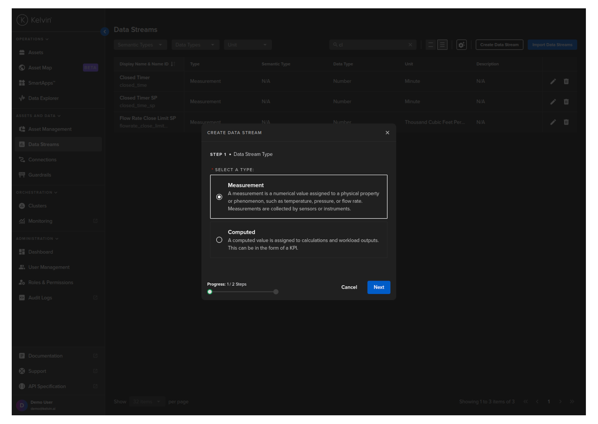Image resolution: width=598 pixels, height=424 pixels.
Task: Open Asset Management in sidebar
Action: pos(50,129)
